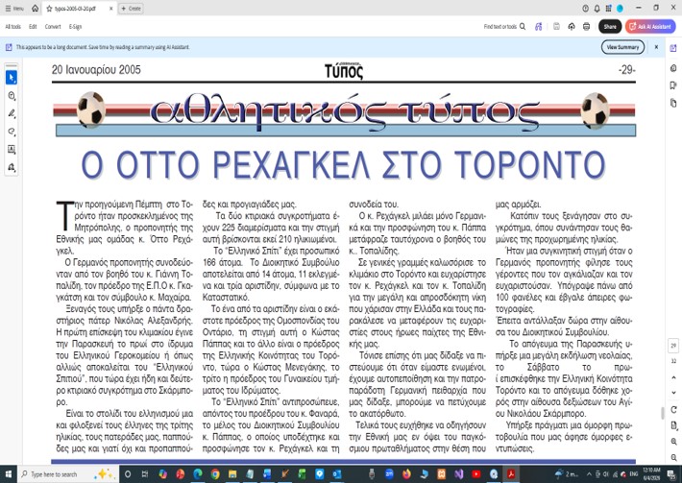Open the Adobe apps grid icon

pos(608,9)
